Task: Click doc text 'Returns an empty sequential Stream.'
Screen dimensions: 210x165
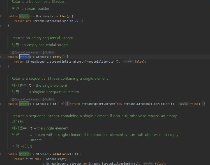Action: (43, 38)
